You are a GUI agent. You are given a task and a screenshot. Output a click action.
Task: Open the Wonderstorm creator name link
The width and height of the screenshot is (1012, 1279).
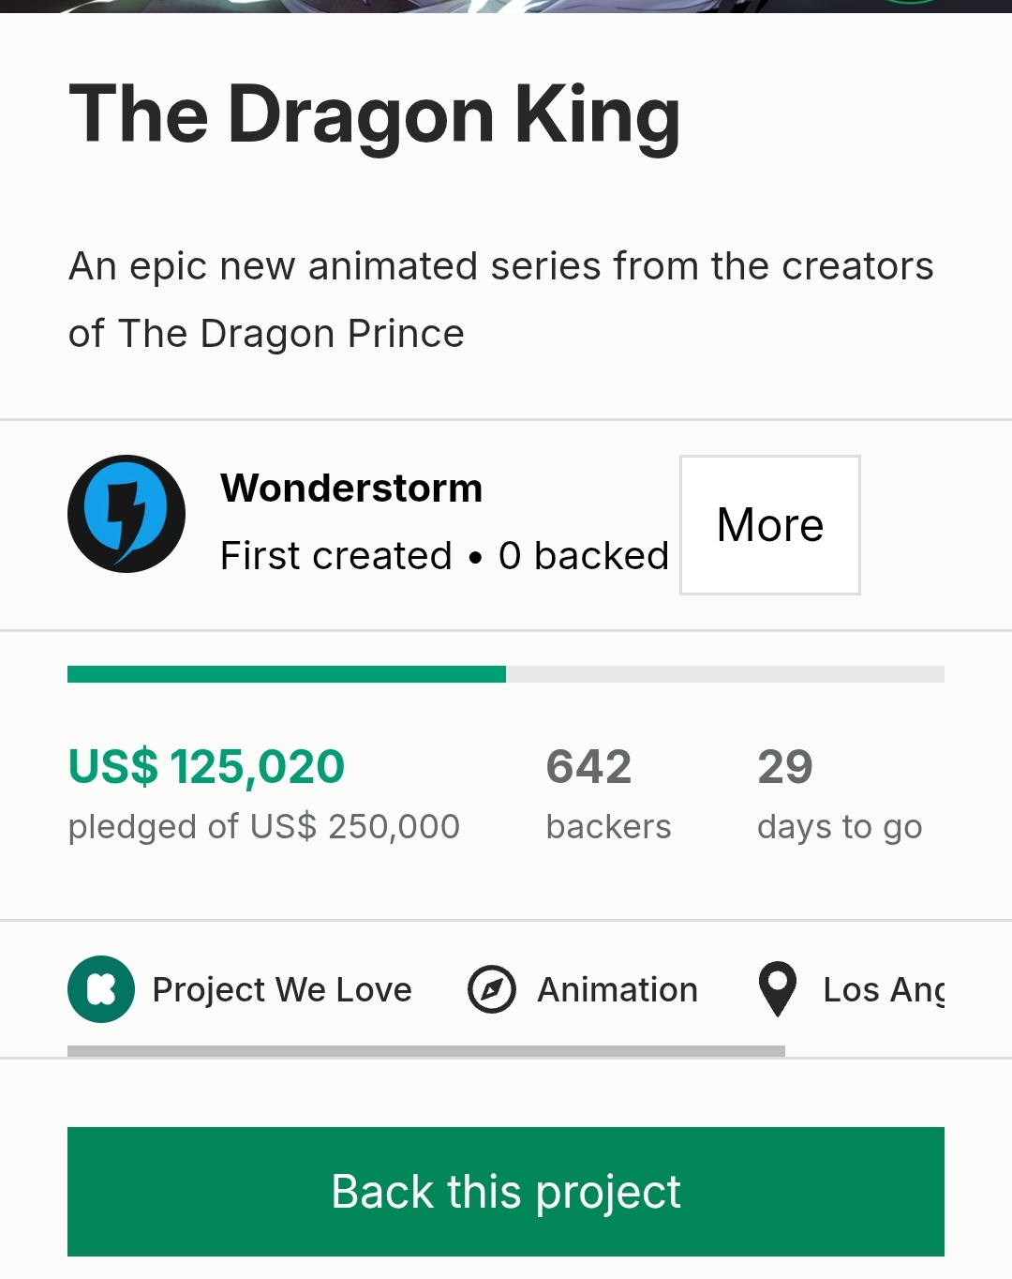click(351, 489)
